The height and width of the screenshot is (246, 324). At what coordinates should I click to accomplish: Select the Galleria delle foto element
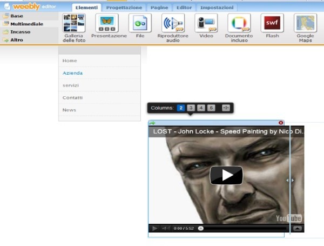(73, 23)
